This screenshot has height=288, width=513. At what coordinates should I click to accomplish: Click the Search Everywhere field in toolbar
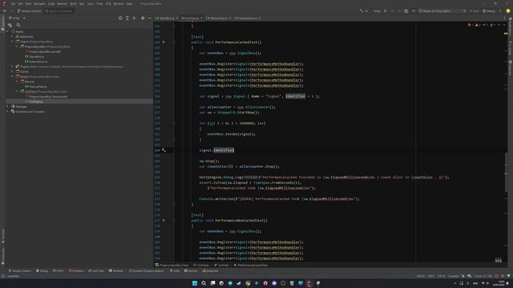click(x=59, y=10)
